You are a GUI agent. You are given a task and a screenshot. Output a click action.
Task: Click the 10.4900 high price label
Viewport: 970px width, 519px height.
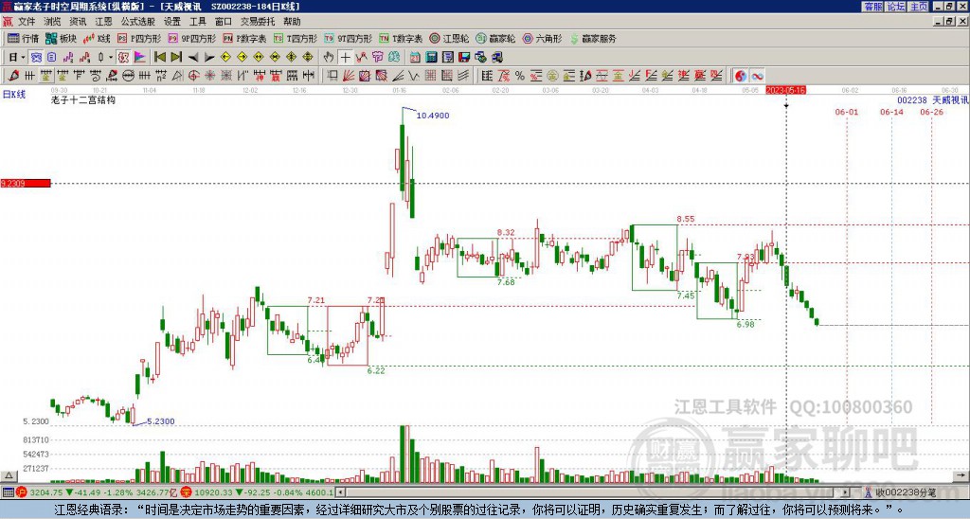[432, 116]
